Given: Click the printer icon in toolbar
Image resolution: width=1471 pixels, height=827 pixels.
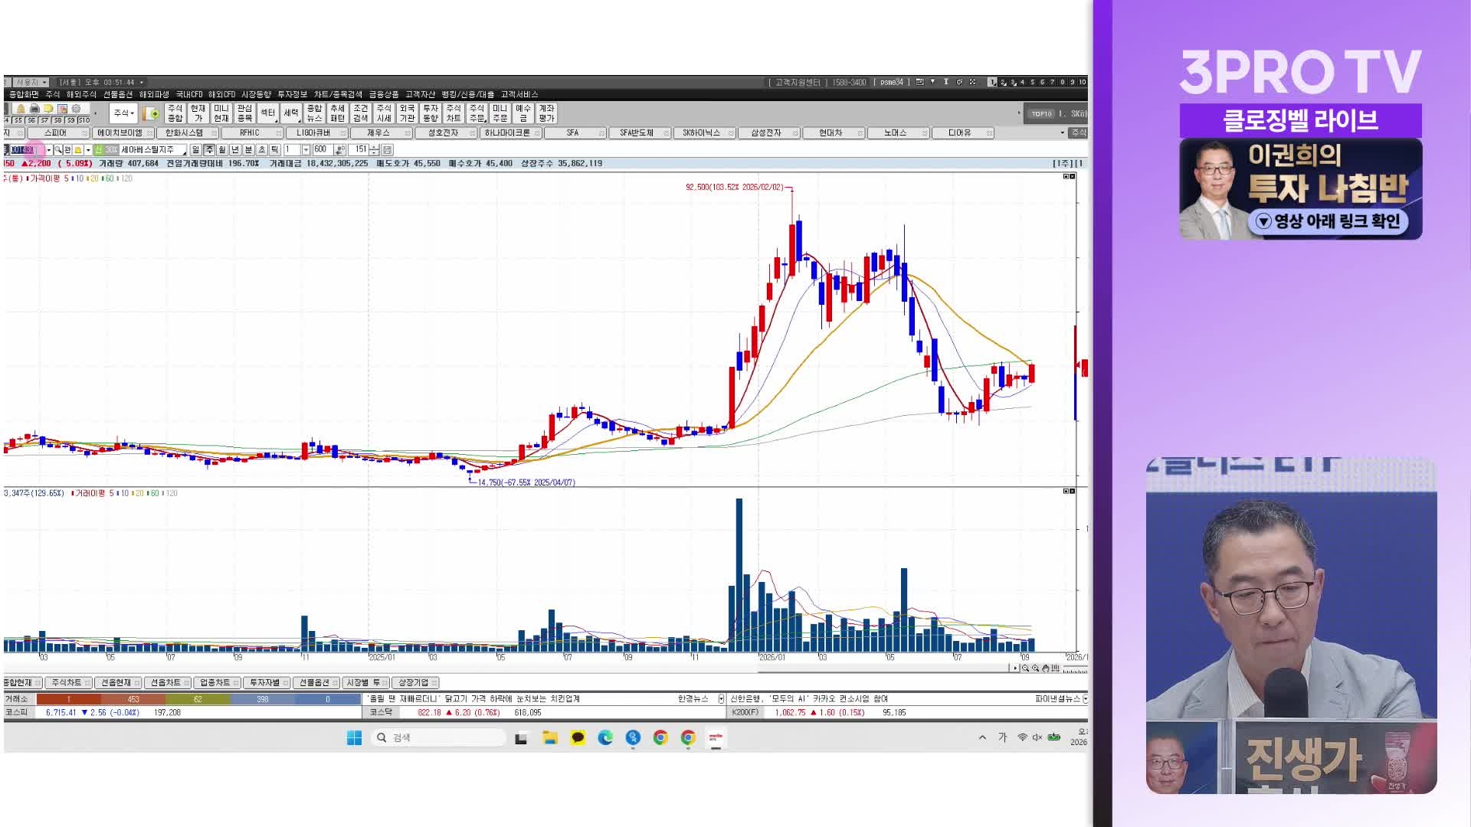Looking at the screenshot, I should [34, 109].
